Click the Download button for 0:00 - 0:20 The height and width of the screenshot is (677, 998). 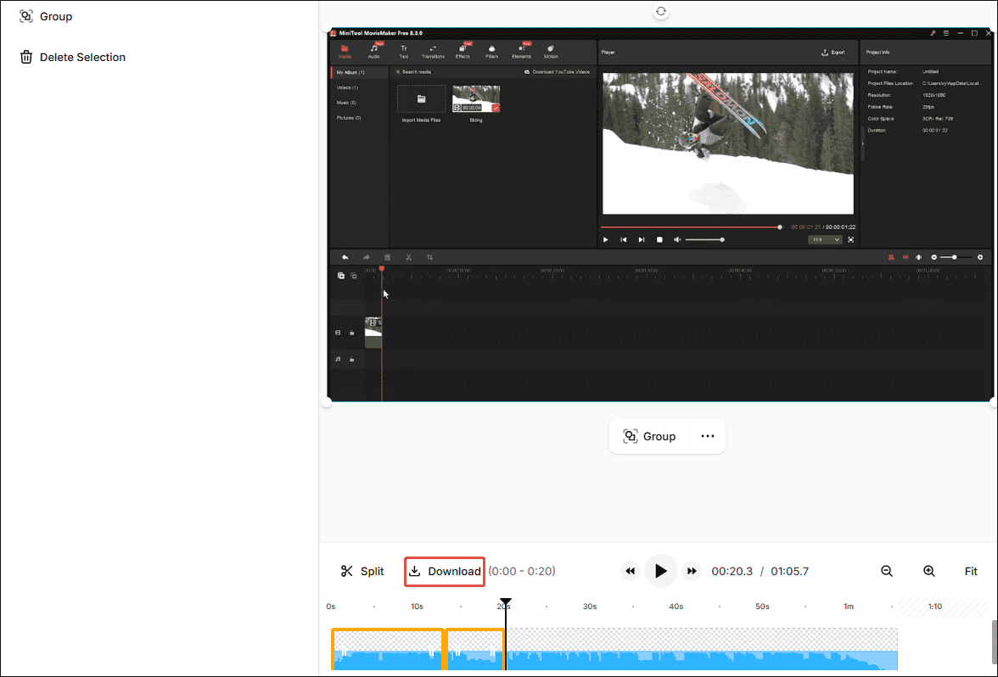(x=445, y=572)
